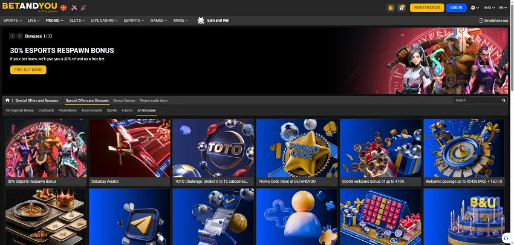Click the search magnifier icon

(x=504, y=100)
